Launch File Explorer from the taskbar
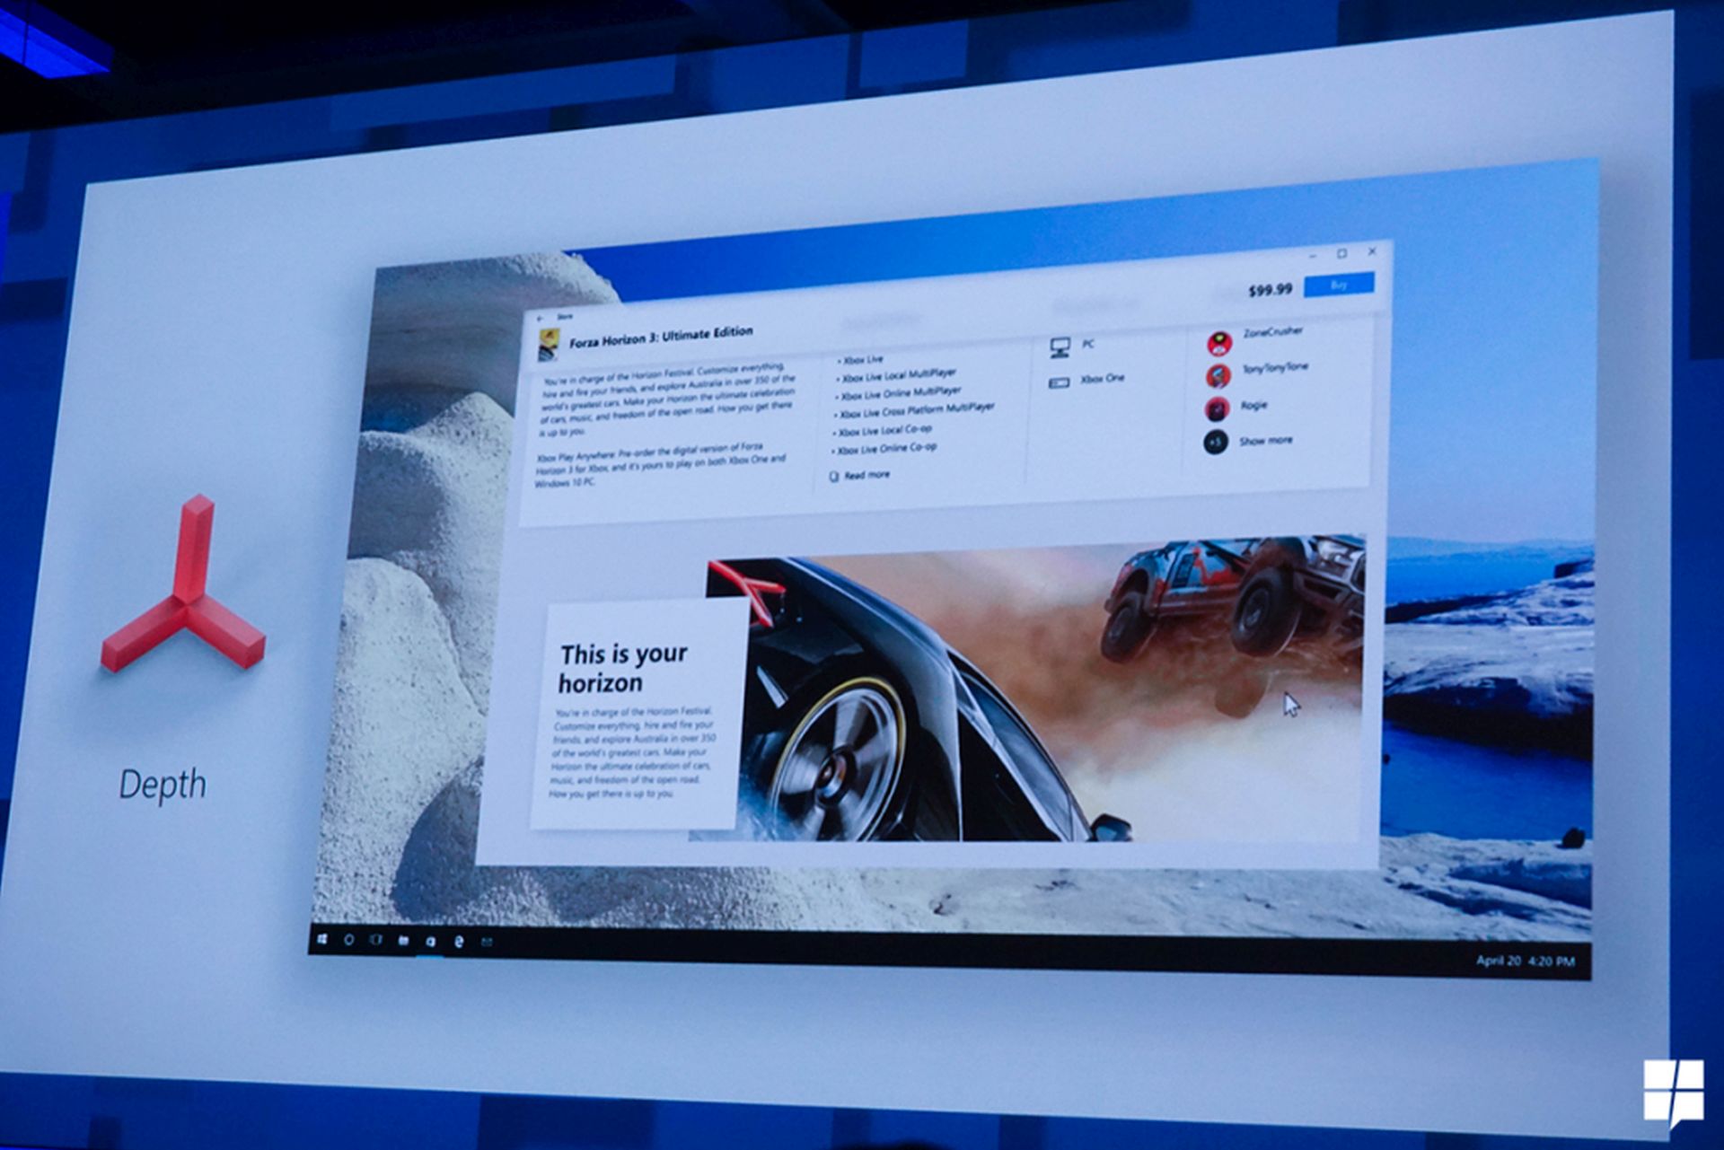The image size is (1724, 1150). coord(404,941)
